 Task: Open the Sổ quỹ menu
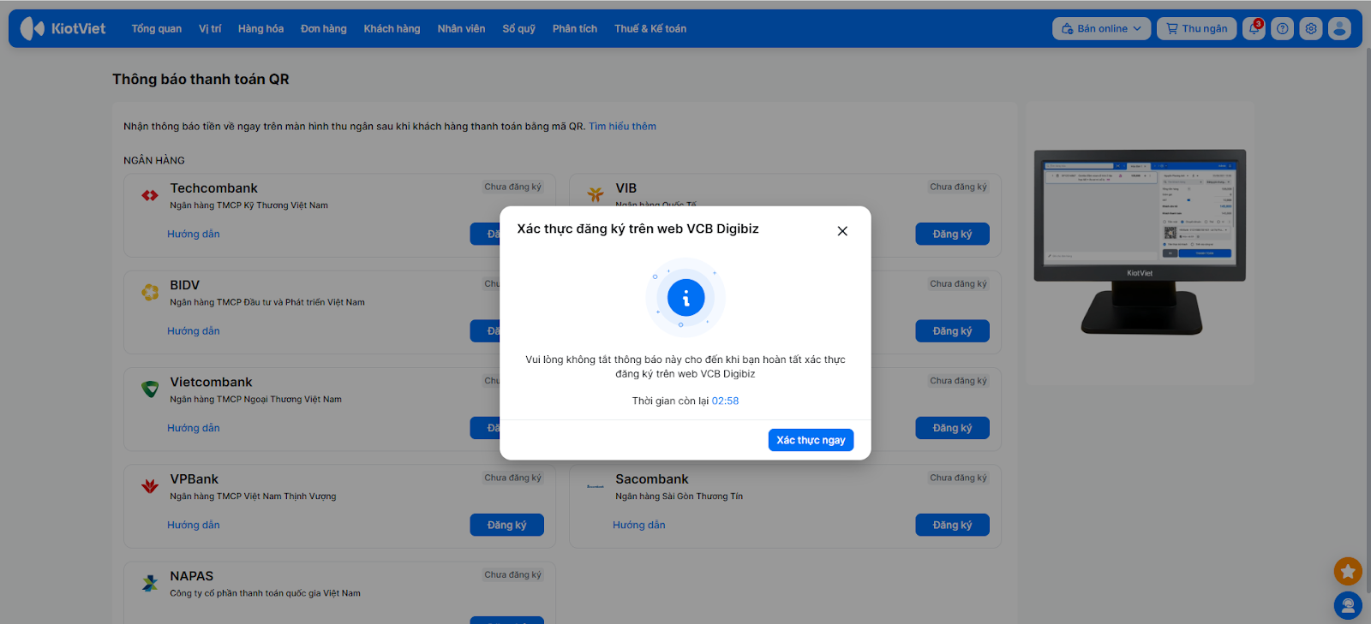coord(519,28)
